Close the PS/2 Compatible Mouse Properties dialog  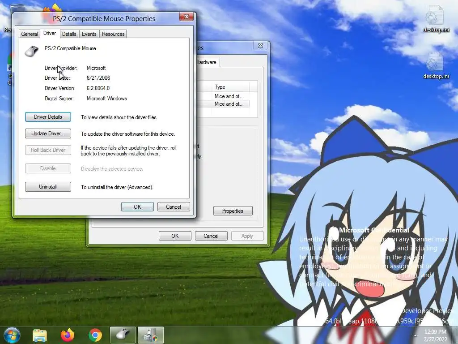click(187, 17)
